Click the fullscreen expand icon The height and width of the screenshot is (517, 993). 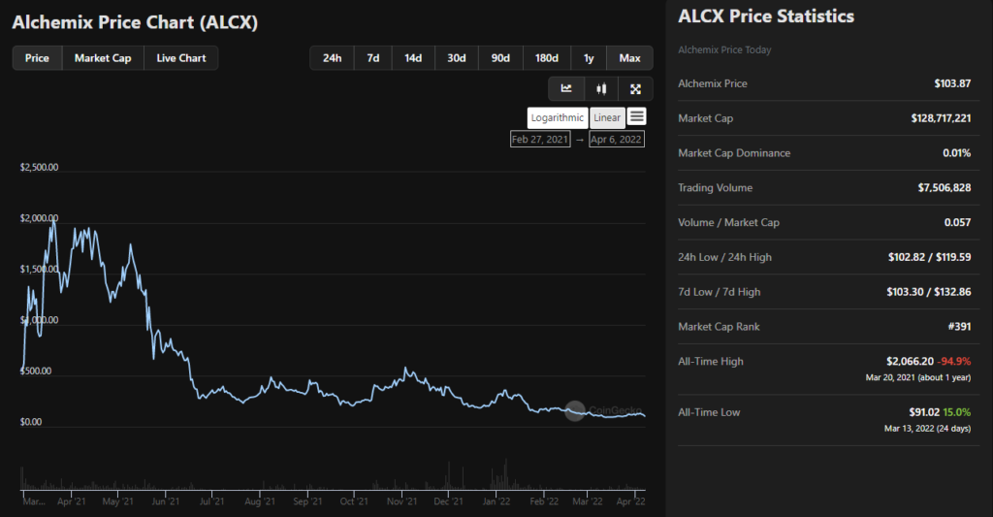[635, 89]
